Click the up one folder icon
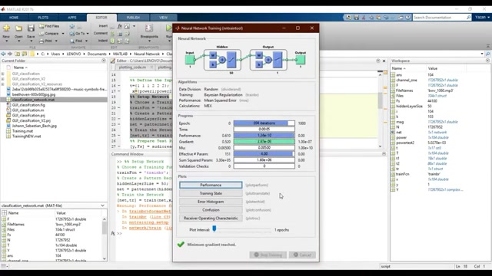The width and height of the screenshot is (492, 276). click(17, 54)
